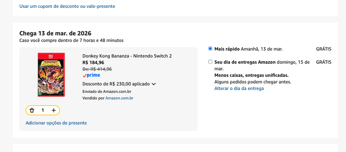This screenshot has width=346, height=152.
Task: Expand the Desconto aplicado chevron arrow
Action: coord(154,84)
